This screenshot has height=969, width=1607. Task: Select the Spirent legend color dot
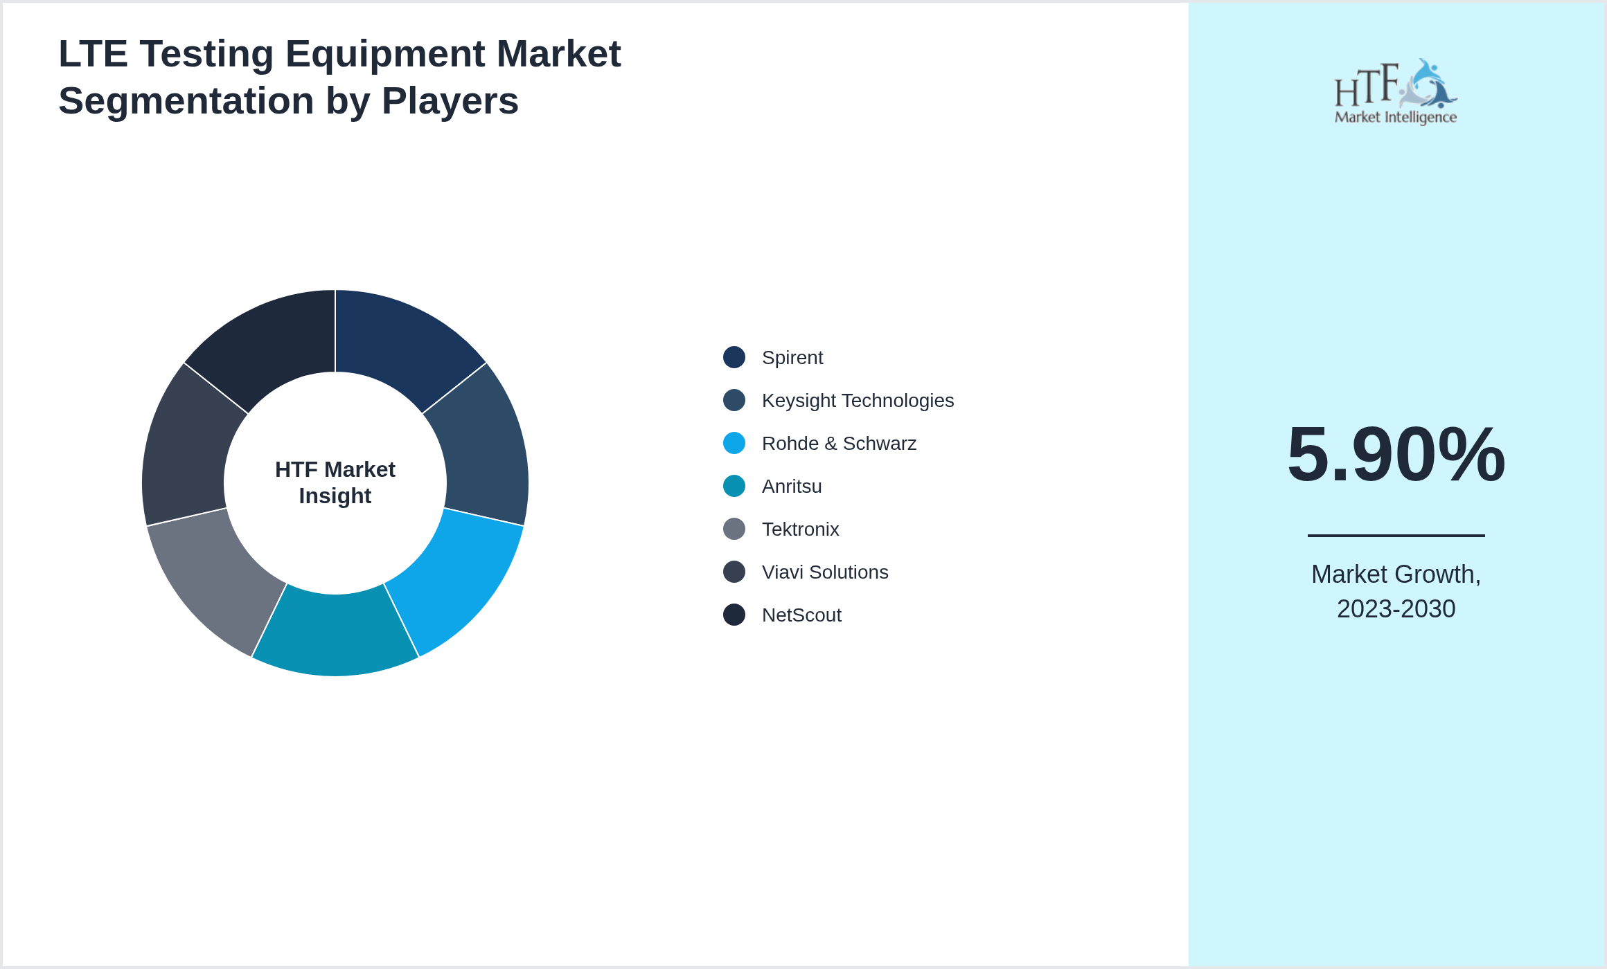coord(733,357)
